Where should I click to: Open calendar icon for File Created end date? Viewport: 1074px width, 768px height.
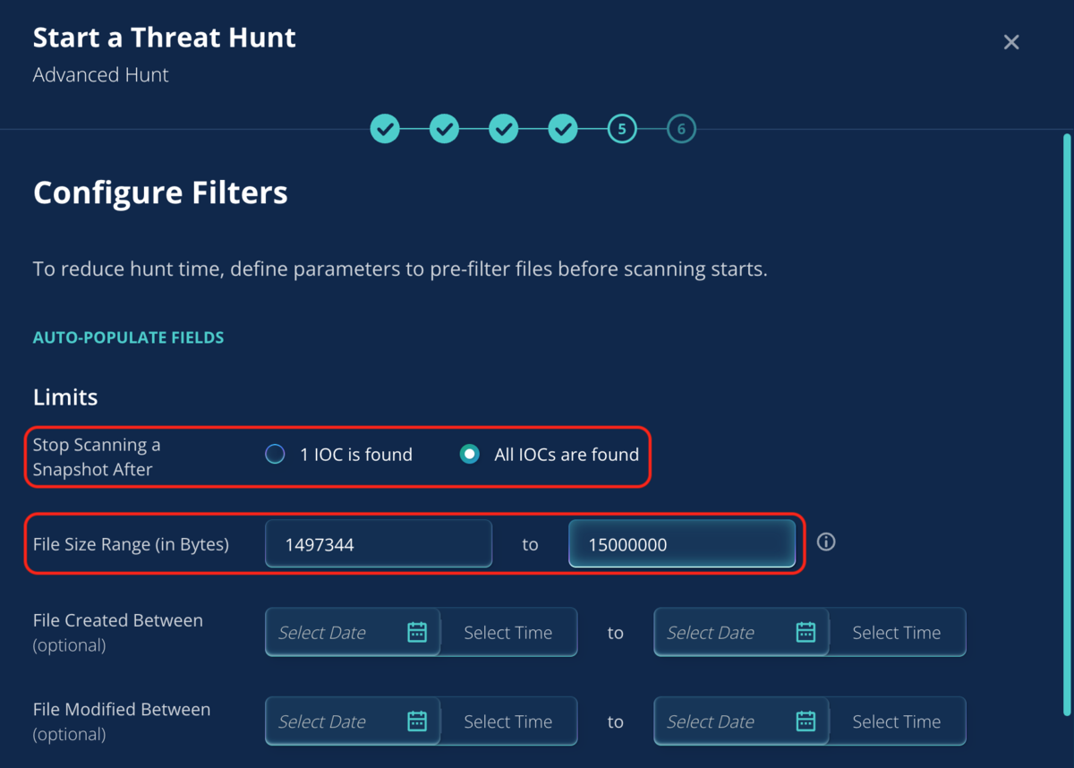pos(805,632)
